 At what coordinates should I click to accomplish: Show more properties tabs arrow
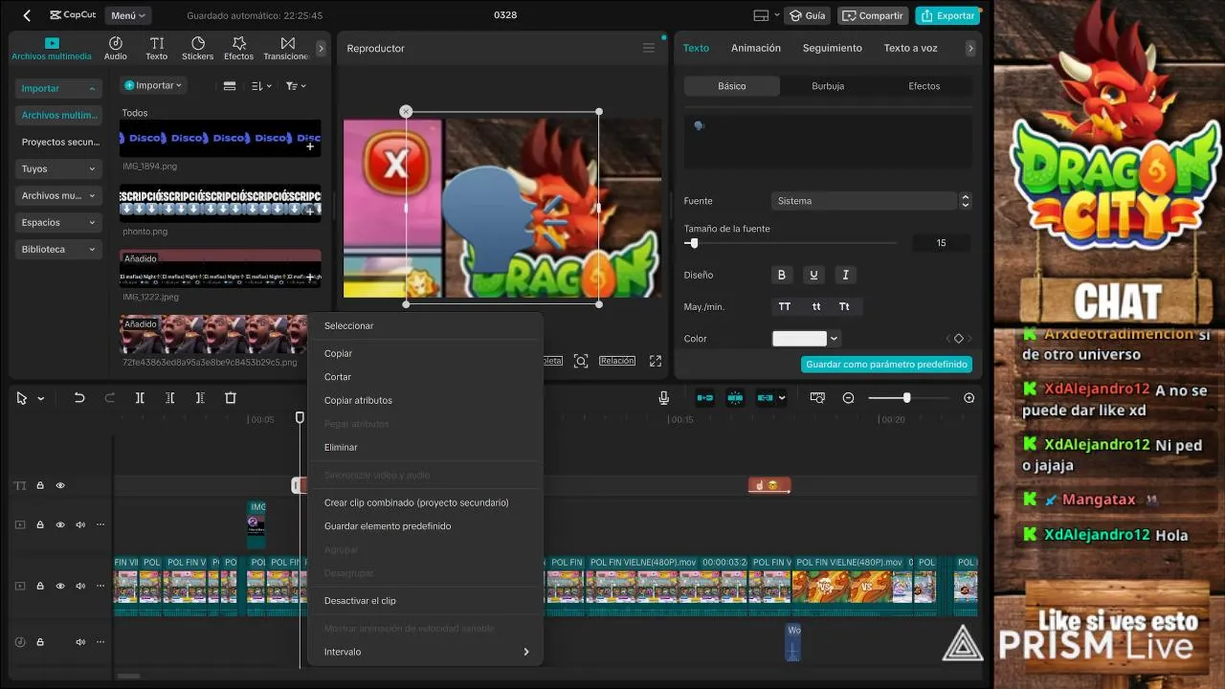pyautogui.click(x=970, y=48)
